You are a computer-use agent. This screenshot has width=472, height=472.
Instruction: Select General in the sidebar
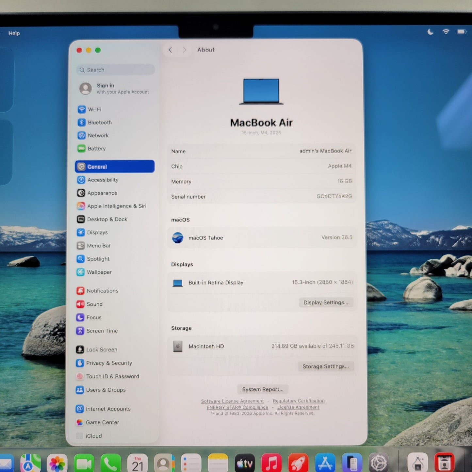(x=115, y=167)
